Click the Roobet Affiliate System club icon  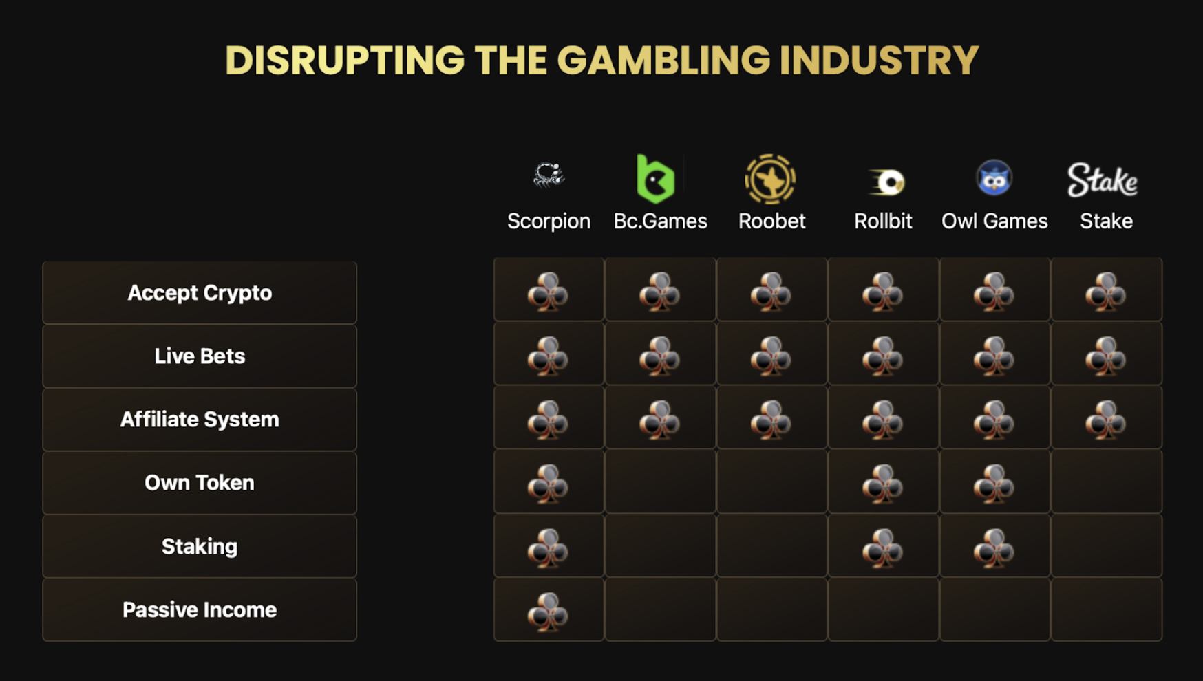(x=771, y=420)
